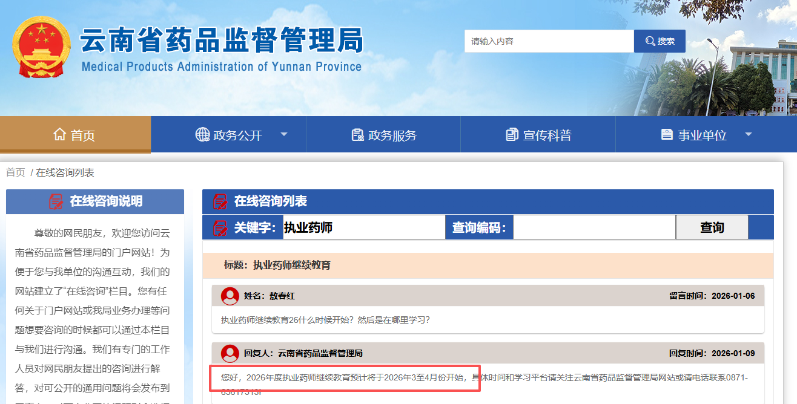Click the house icon on 首页 tab
797x404 pixels.
(x=59, y=134)
